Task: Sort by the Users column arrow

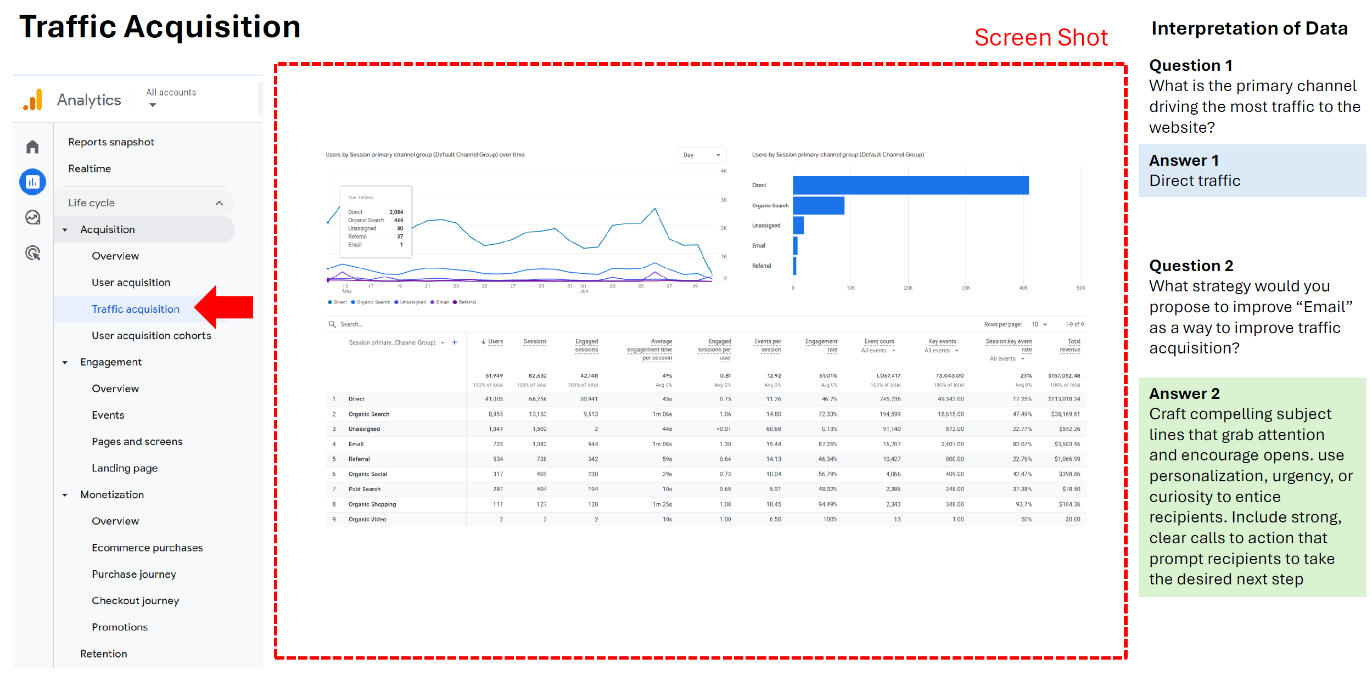Action: click(x=483, y=342)
